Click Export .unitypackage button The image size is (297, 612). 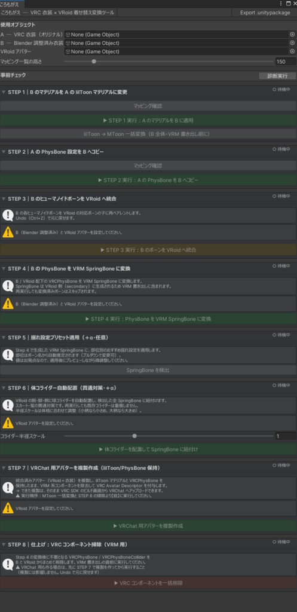(265, 13)
